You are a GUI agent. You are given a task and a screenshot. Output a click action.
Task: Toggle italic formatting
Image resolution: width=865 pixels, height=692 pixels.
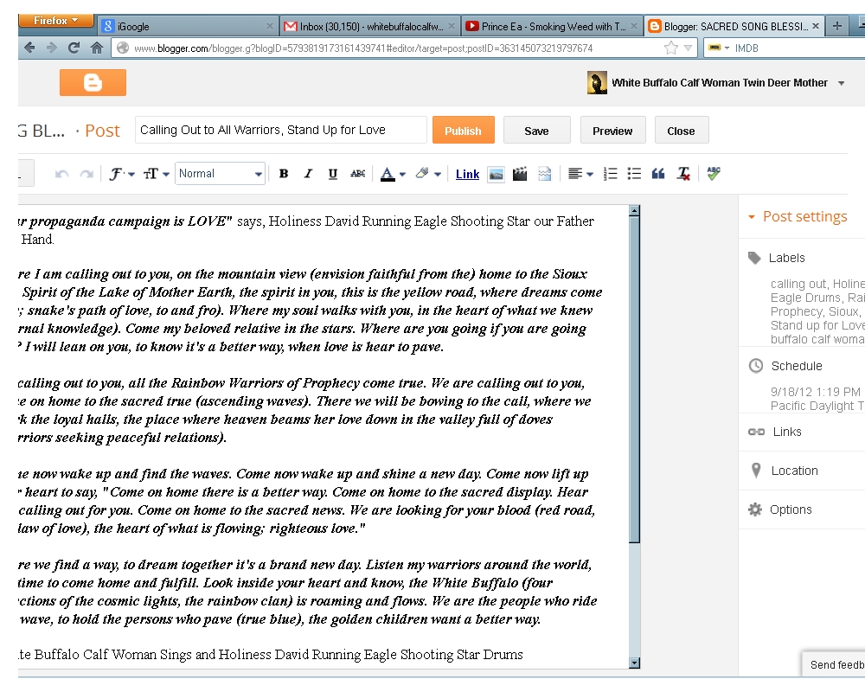coord(309,174)
